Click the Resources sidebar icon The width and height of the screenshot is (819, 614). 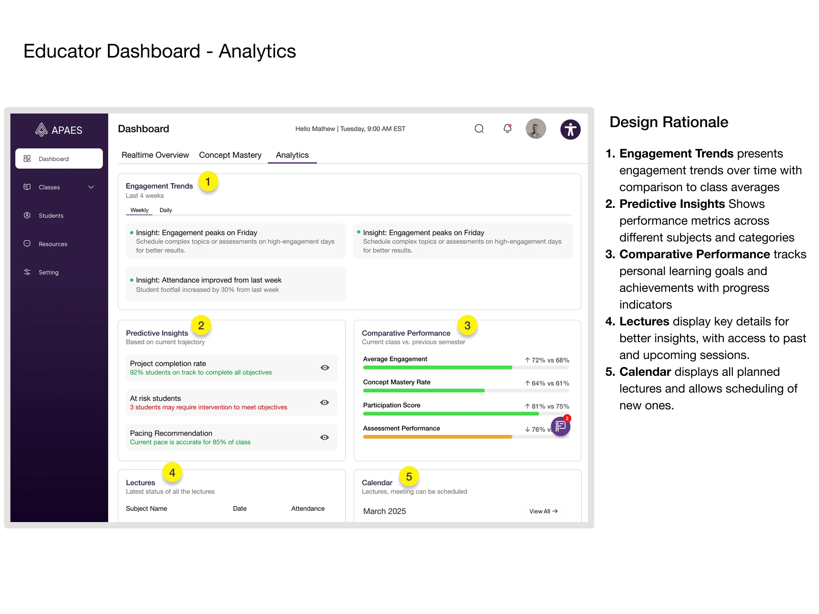27,244
